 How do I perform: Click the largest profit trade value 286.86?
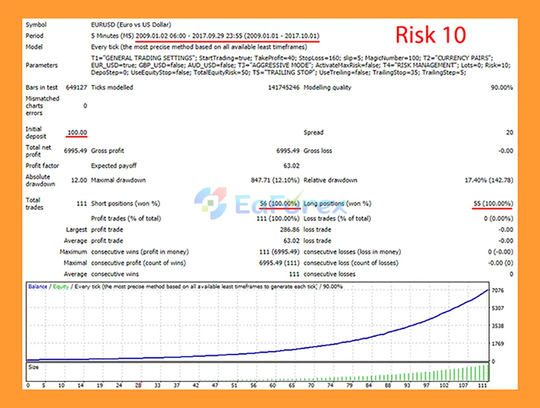[289, 230]
